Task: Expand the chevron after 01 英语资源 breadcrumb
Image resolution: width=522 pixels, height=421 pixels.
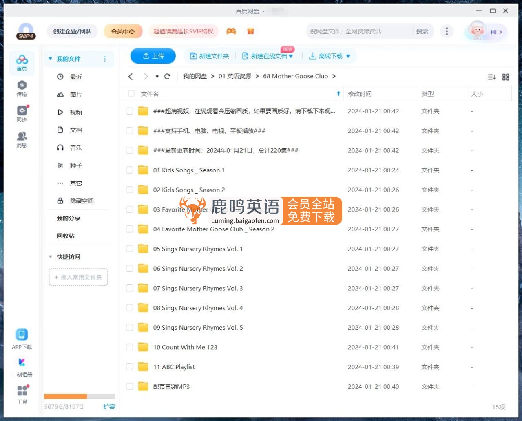Action: (x=257, y=76)
